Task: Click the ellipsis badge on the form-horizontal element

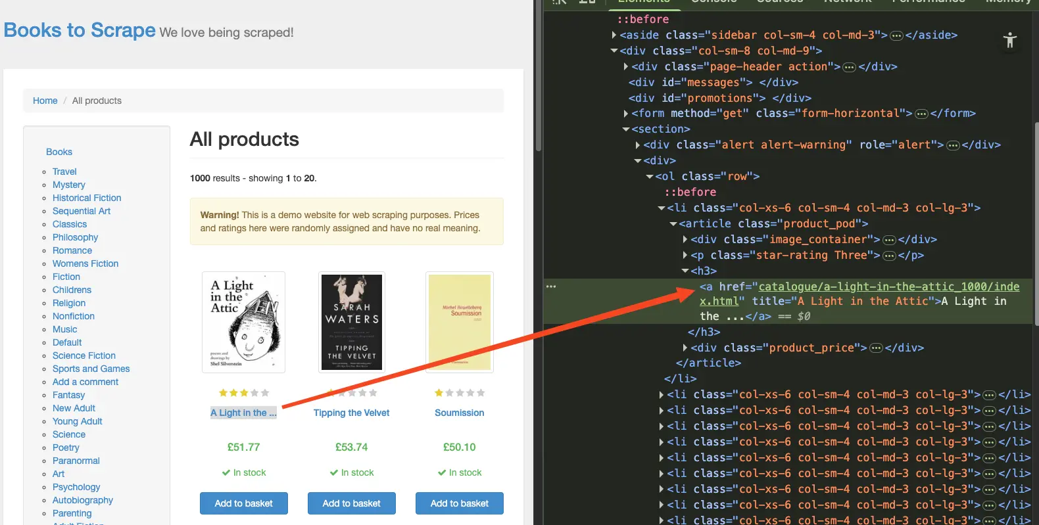Action: (x=921, y=114)
